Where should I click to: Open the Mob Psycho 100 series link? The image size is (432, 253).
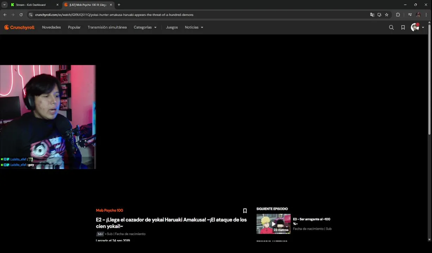tap(109, 210)
